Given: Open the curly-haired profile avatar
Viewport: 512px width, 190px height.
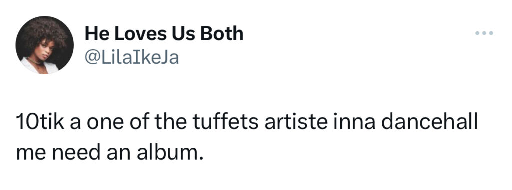Looking at the screenshot, I should coord(44,45).
